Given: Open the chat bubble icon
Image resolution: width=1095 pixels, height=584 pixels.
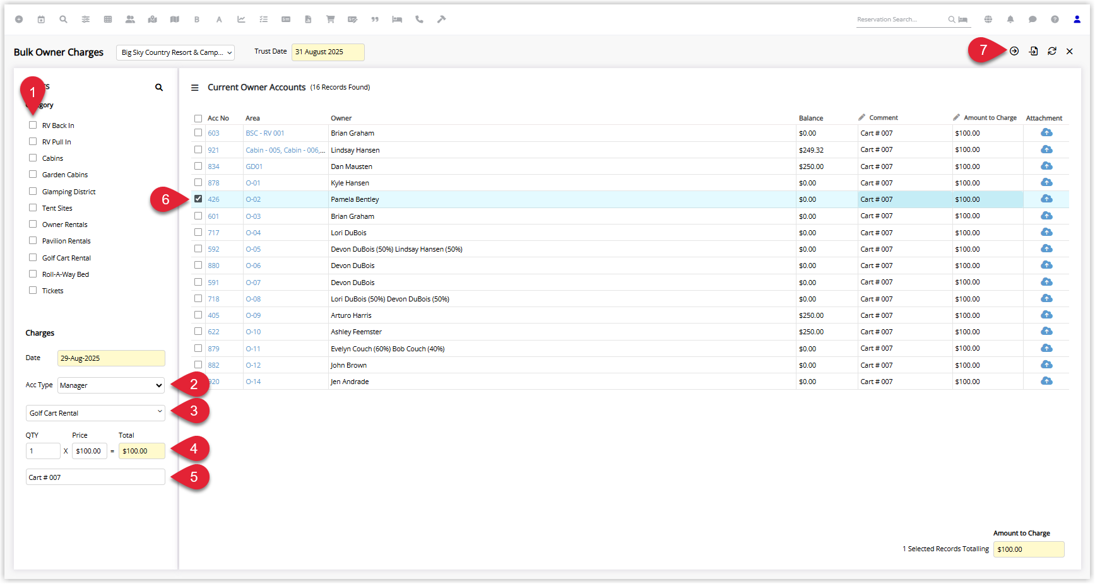Looking at the screenshot, I should [1033, 20].
